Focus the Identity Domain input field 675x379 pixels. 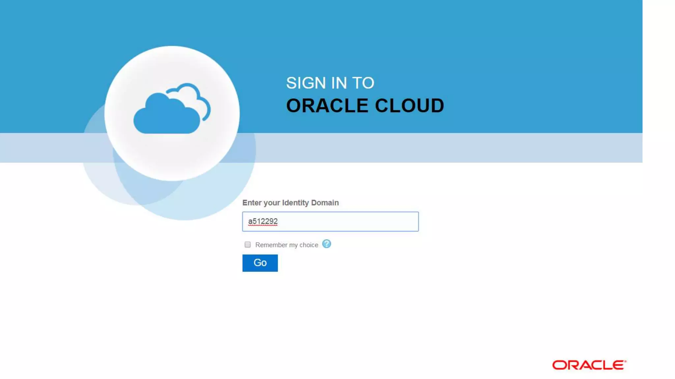click(330, 222)
